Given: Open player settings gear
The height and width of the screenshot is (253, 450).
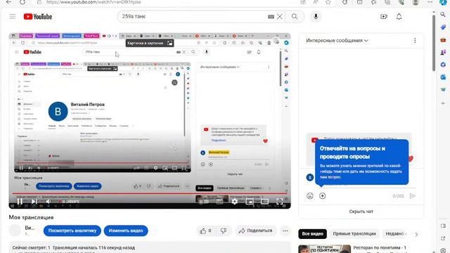Looking at the screenshot, I should [234, 202].
